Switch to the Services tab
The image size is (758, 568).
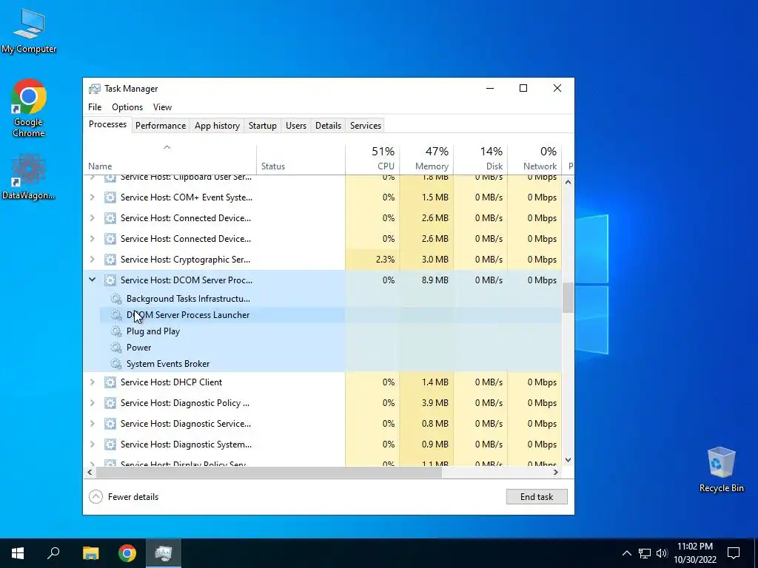[366, 126]
